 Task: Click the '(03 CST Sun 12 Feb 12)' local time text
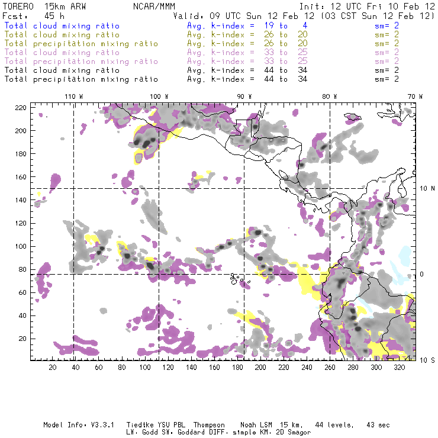(x=378, y=16)
